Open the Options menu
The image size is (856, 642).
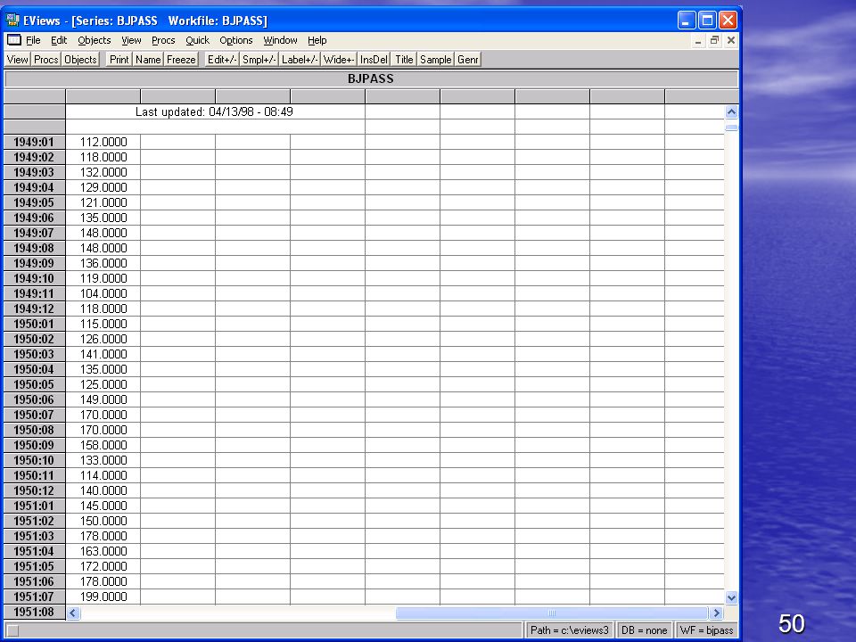coord(235,40)
